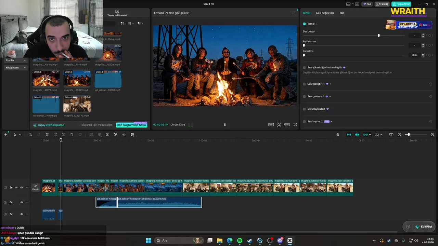
Task: Click the timeline add (+) icon
Action: (x=5, y=135)
